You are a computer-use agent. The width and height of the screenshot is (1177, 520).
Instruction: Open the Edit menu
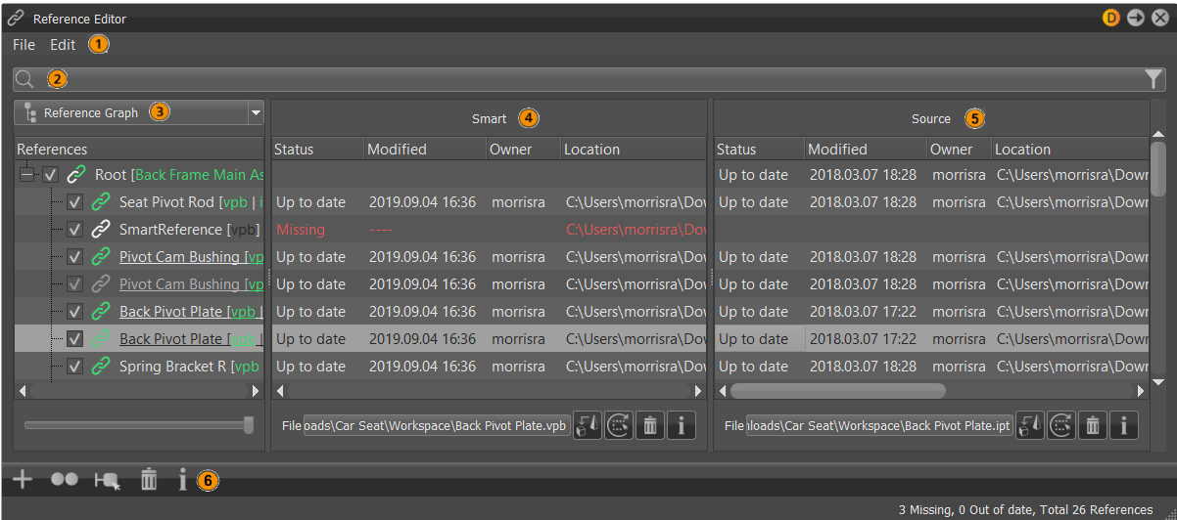pos(63,45)
